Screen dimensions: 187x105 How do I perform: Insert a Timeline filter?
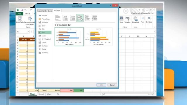click(x=127, y=20)
